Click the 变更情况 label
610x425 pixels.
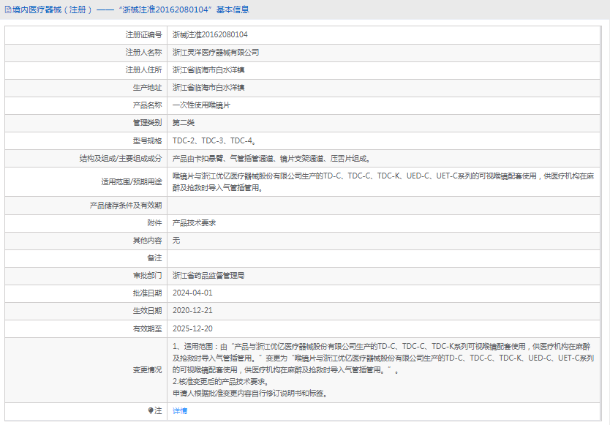pyautogui.click(x=148, y=369)
